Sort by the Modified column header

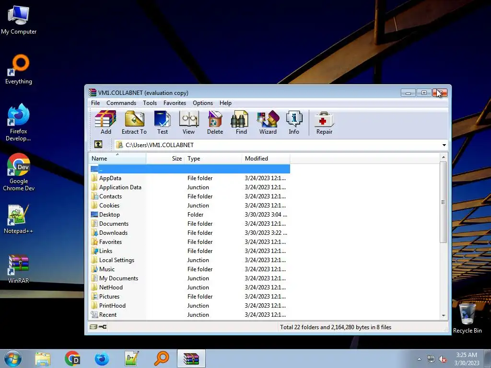tap(266, 158)
